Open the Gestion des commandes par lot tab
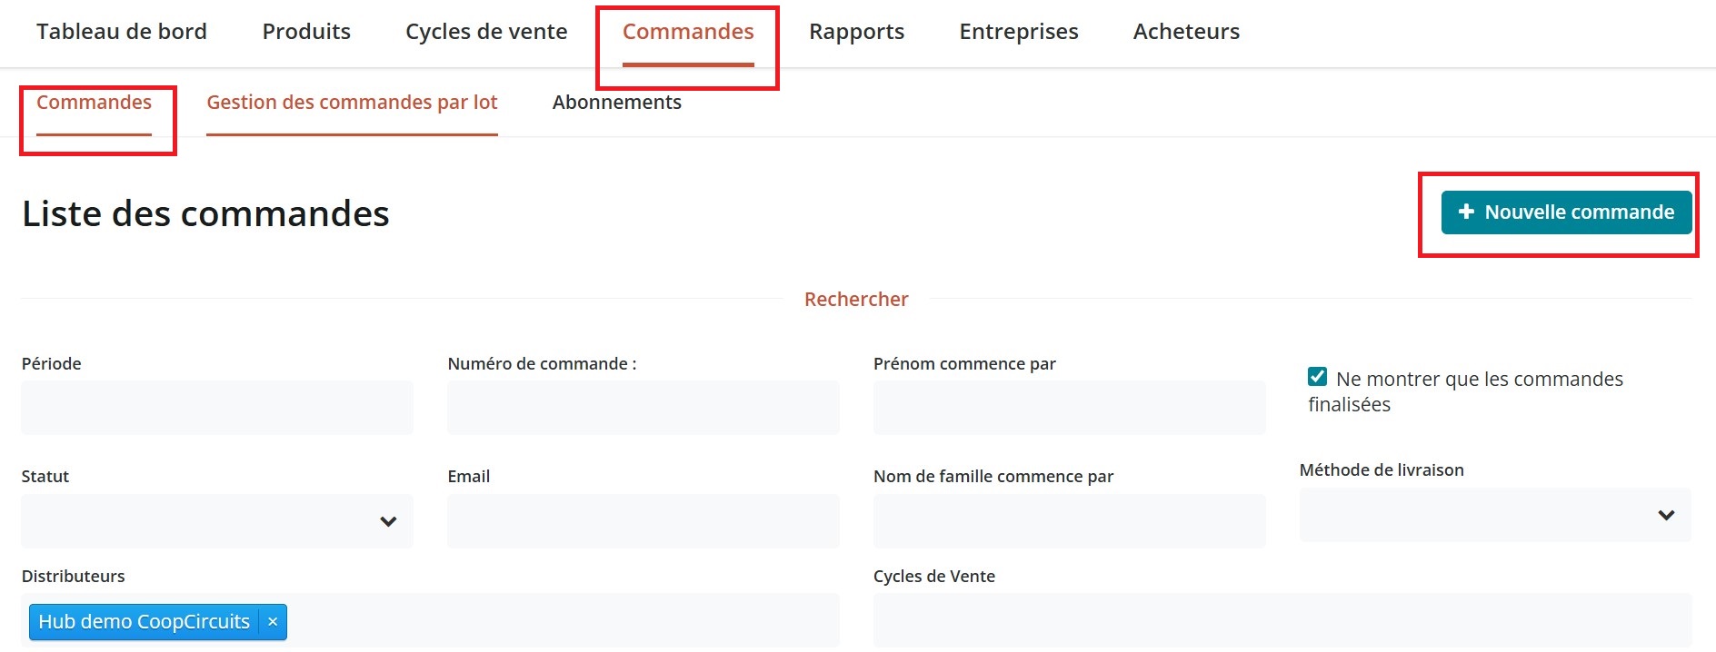The height and width of the screenshot is (652, 1716). click(x=352, y=103)
